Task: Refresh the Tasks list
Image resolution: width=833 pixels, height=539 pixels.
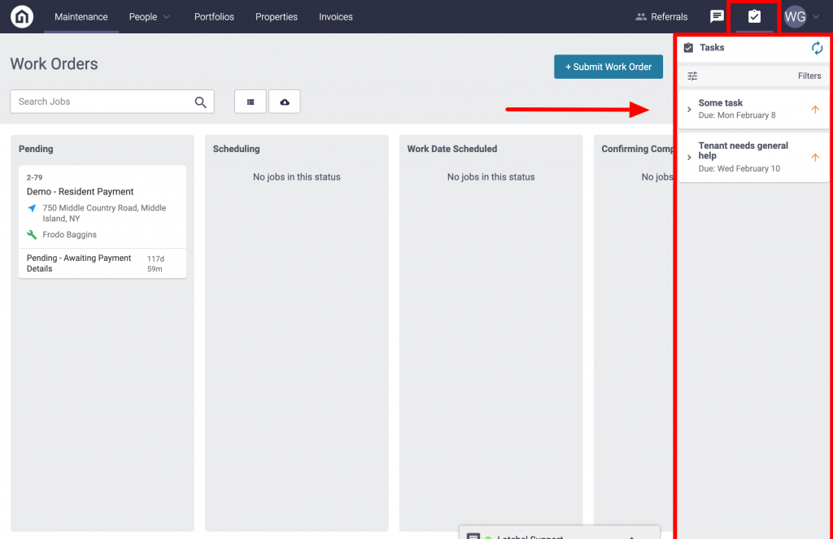Action: pyautogui.click(x=817, y=48)
